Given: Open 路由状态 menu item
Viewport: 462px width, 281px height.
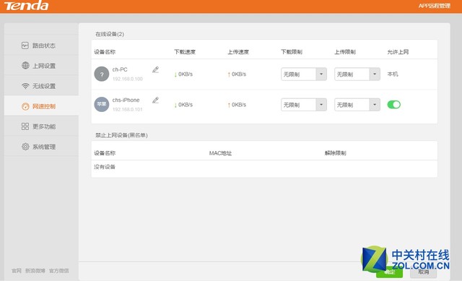Looking at the screenshot, I should click(x=41, y=46).
